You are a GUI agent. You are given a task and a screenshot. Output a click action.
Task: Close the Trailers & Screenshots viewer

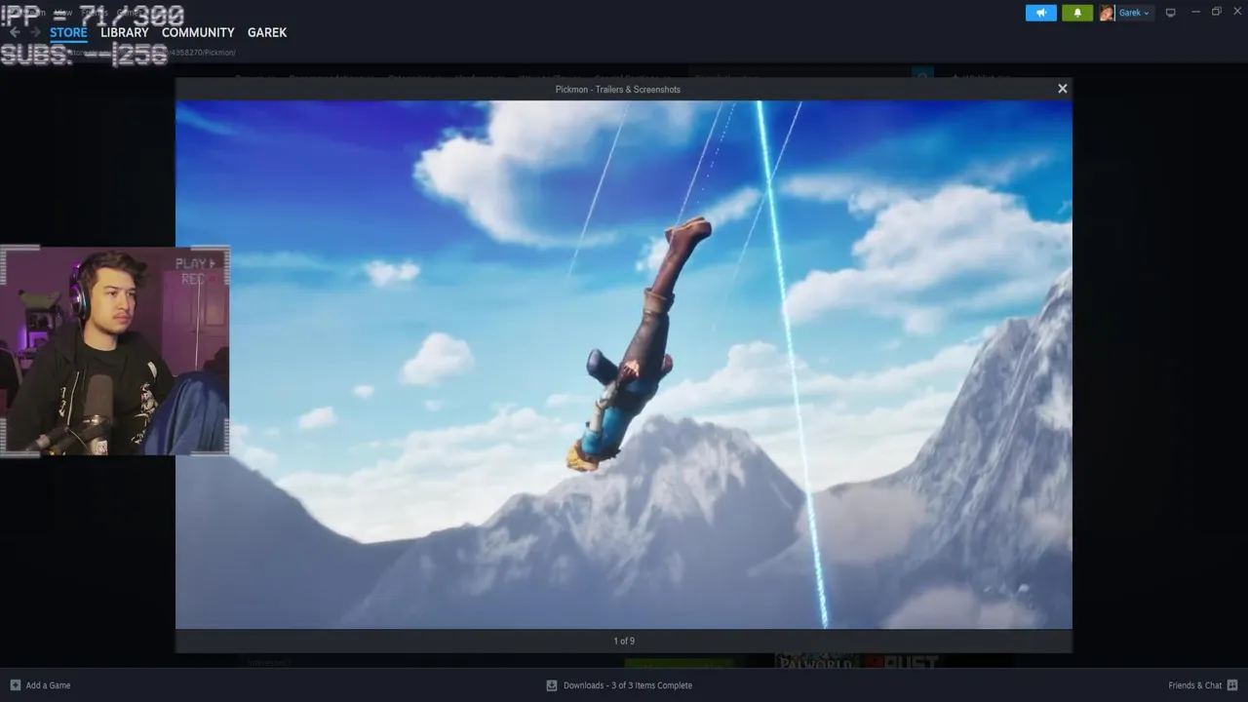tap(1063, 89)
